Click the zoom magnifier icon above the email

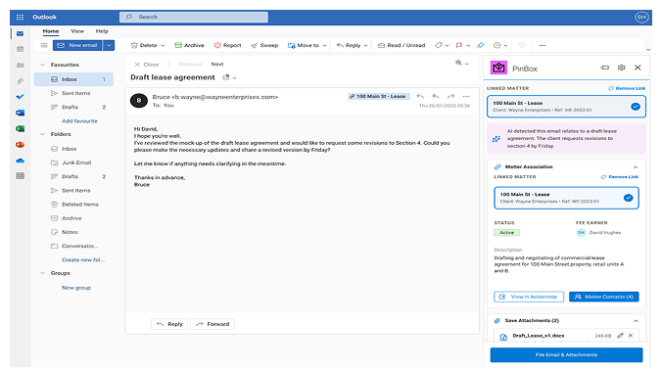tap(458, 63)
